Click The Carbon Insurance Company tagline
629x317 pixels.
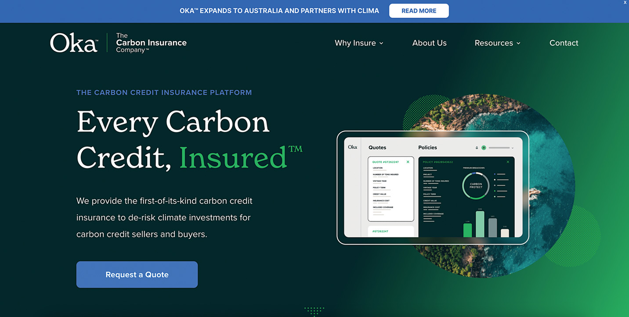151,43
